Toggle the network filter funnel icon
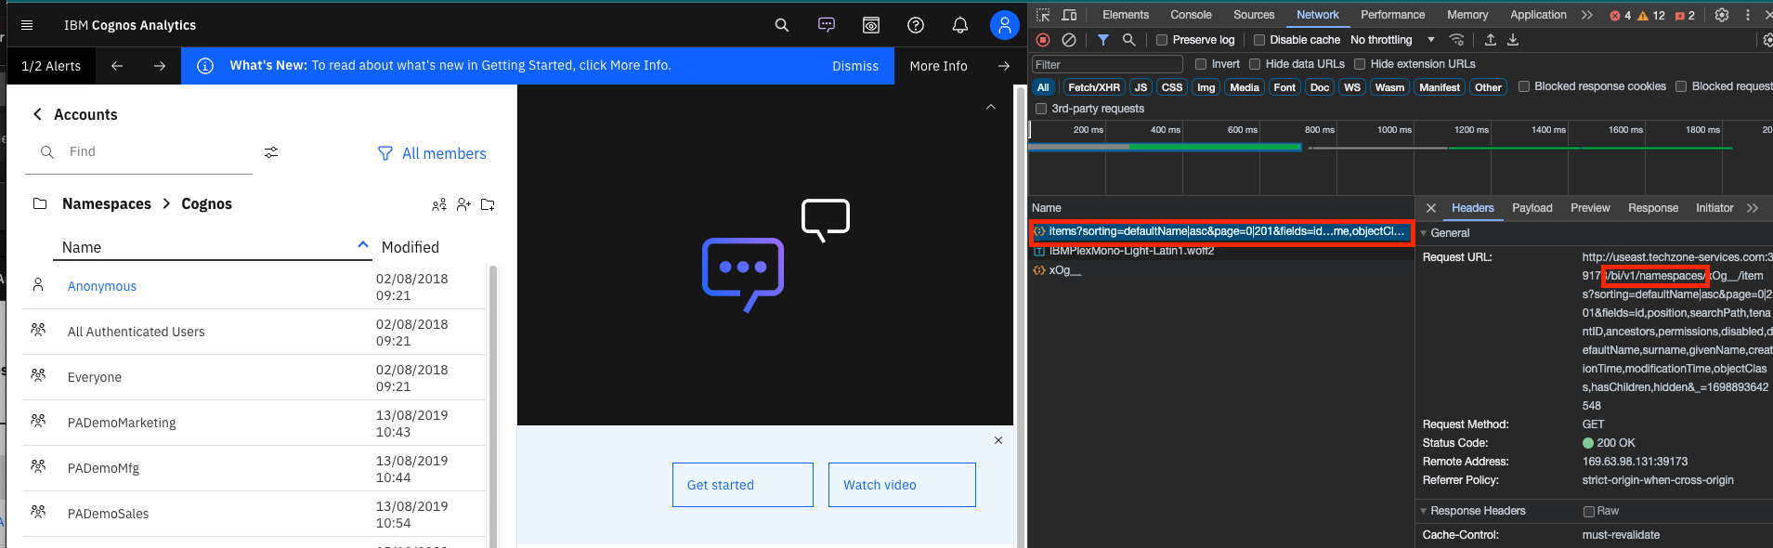 click(1103, 40)
